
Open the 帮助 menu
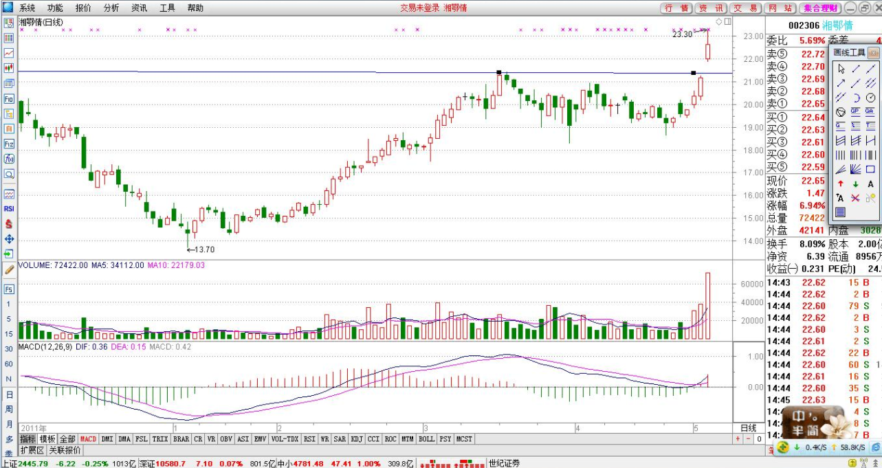pyautogui.click(x=195, y=8)
